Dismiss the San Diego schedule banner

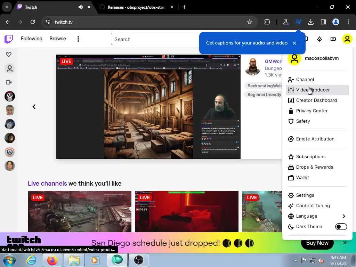click(x=345, y=243)
